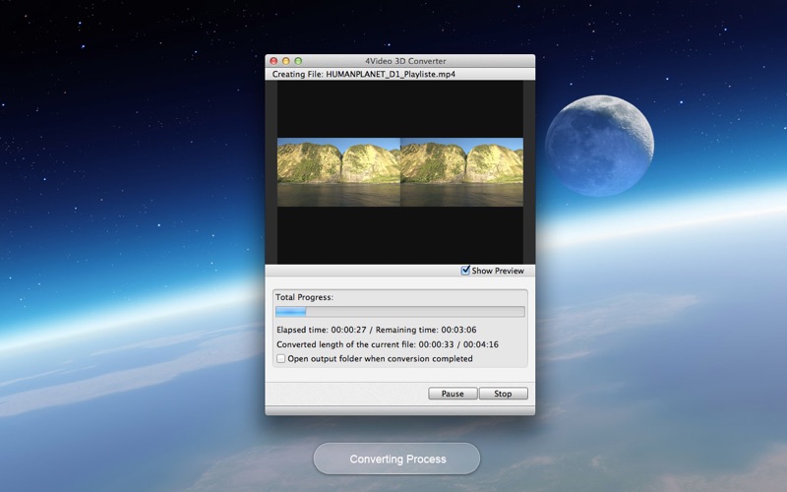Screen dimensions: 787x492
Task: Click the '4Video 3D Converter' title text
Action: click(x=405, y=61)
